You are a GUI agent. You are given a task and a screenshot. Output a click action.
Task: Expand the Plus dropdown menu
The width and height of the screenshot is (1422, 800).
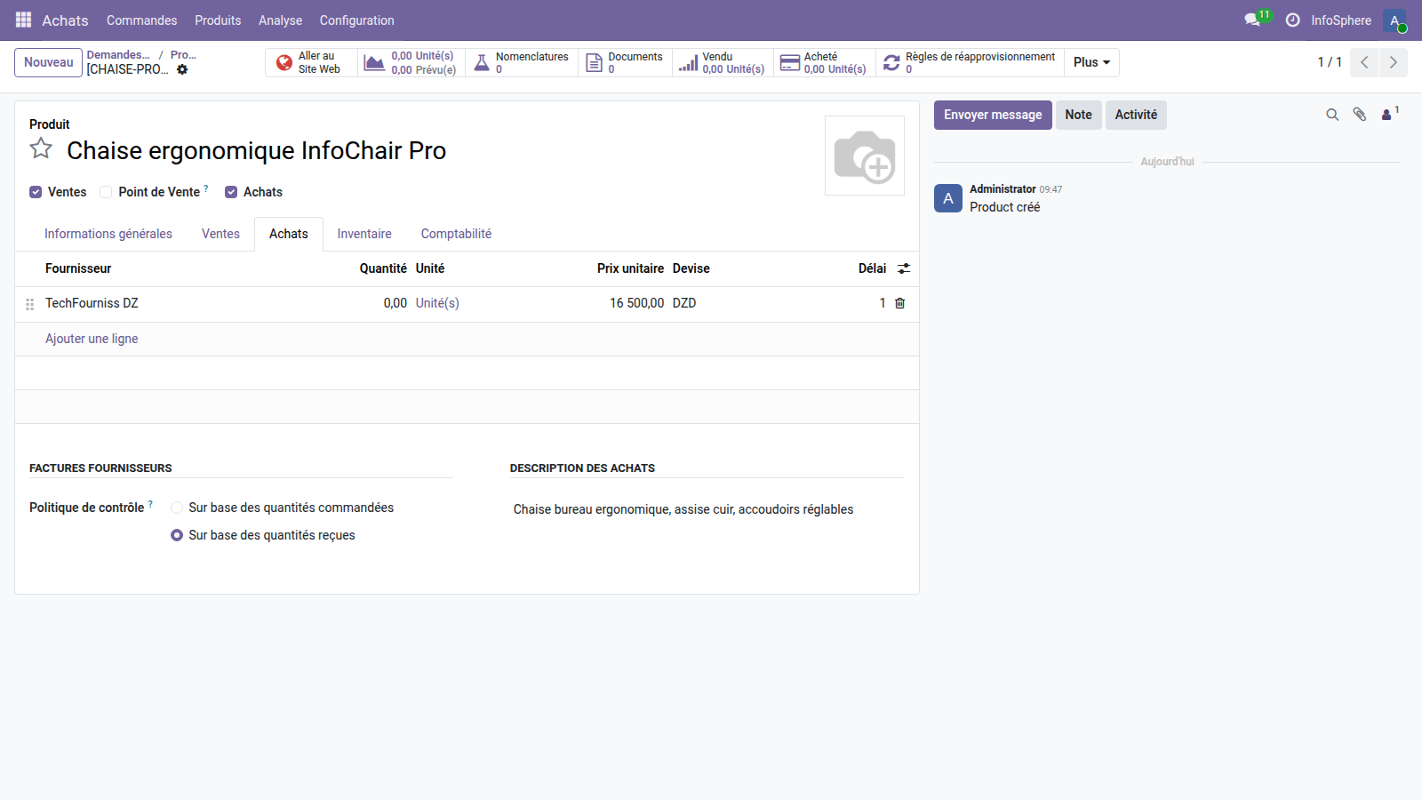pyautogui.click(x=1090, y=62)
